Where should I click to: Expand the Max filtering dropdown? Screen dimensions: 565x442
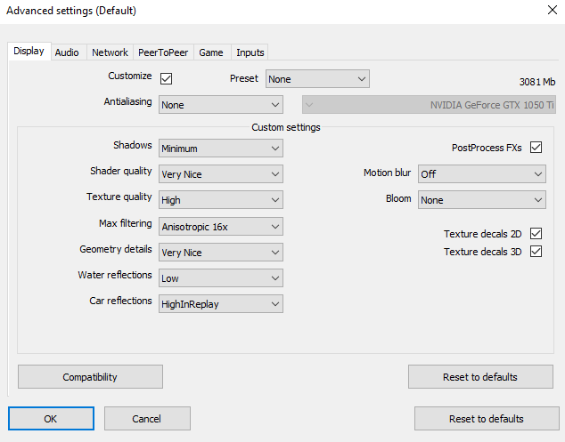tap(221, 227)
